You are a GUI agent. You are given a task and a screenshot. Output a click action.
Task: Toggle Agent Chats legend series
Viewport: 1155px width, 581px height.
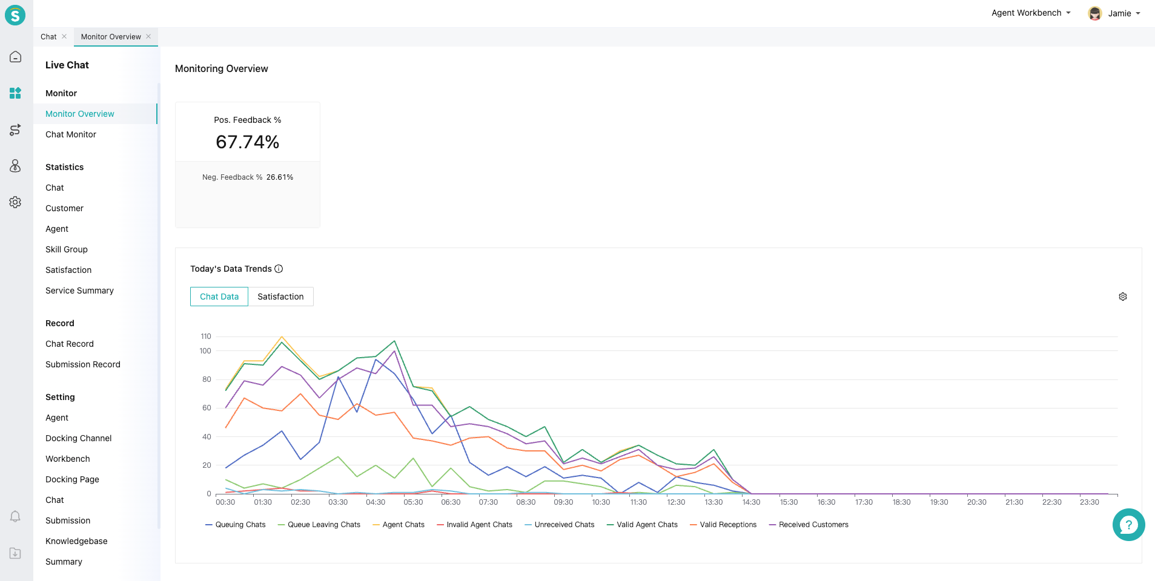coord(399,525)
